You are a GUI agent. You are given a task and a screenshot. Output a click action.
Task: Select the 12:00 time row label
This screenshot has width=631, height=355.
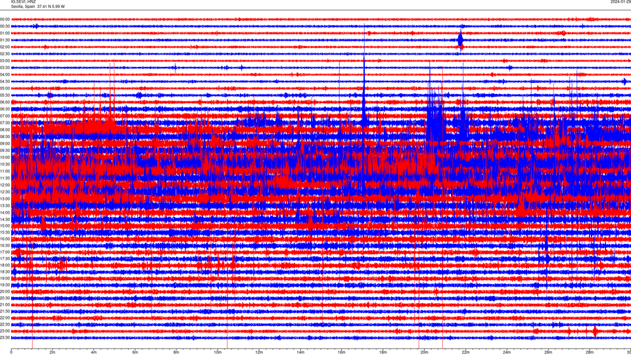pos(5,185)
